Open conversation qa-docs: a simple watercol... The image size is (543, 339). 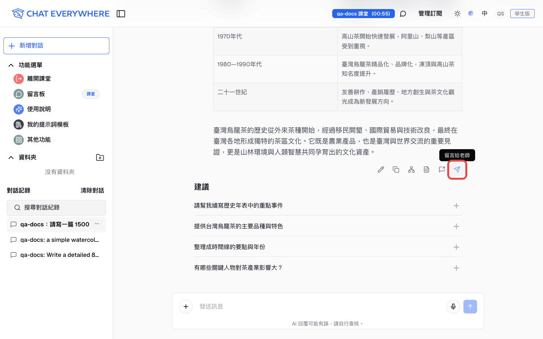pos(56,240)
